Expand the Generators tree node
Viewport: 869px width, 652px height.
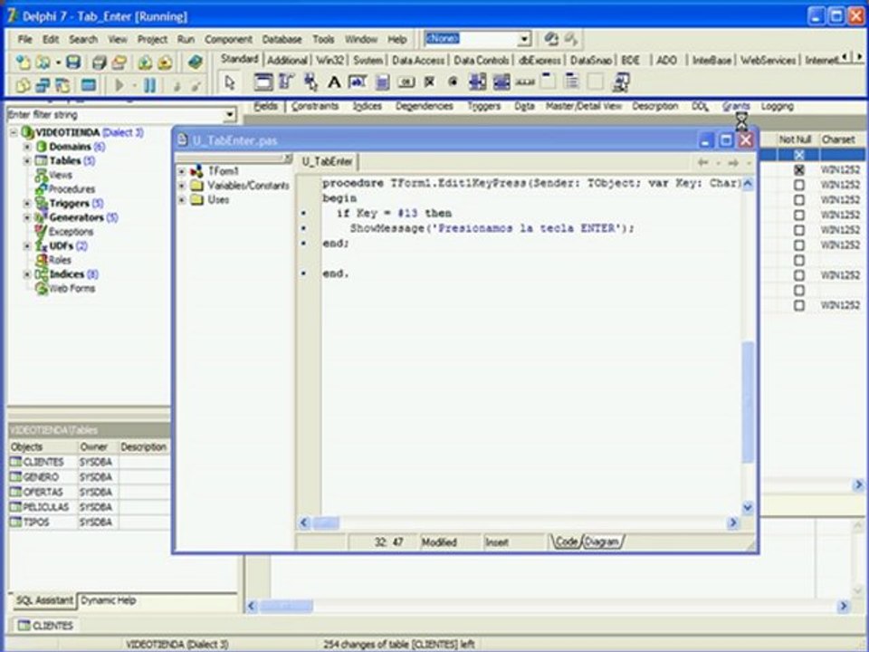[x=27, y=217]
